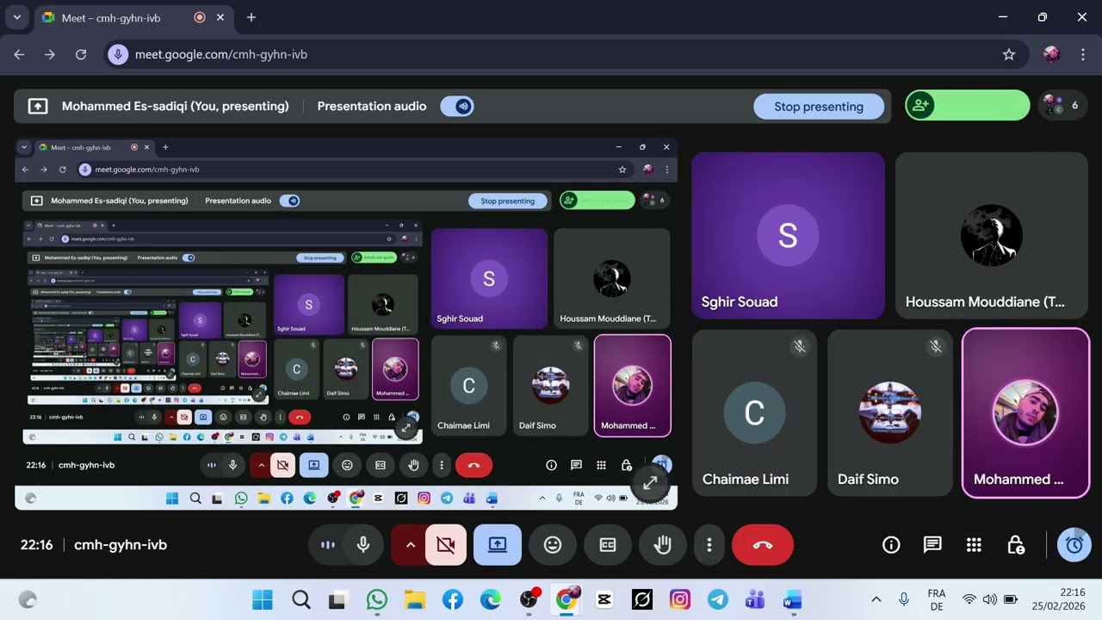Click the red leave call button in shared preview
Image resolution: width=1102 pixels, height=620 pixels.
[x=474, y=465]
